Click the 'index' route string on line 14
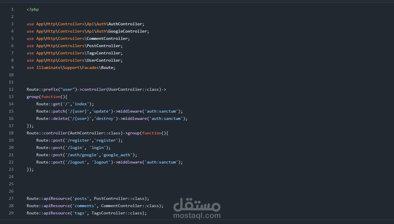This screenshot has height=224, width=394. [x=81, y=104]
